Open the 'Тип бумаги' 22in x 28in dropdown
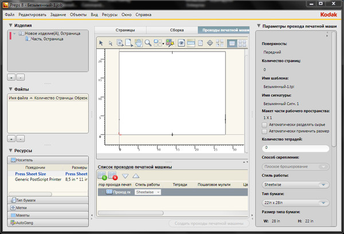 [295, 203]
